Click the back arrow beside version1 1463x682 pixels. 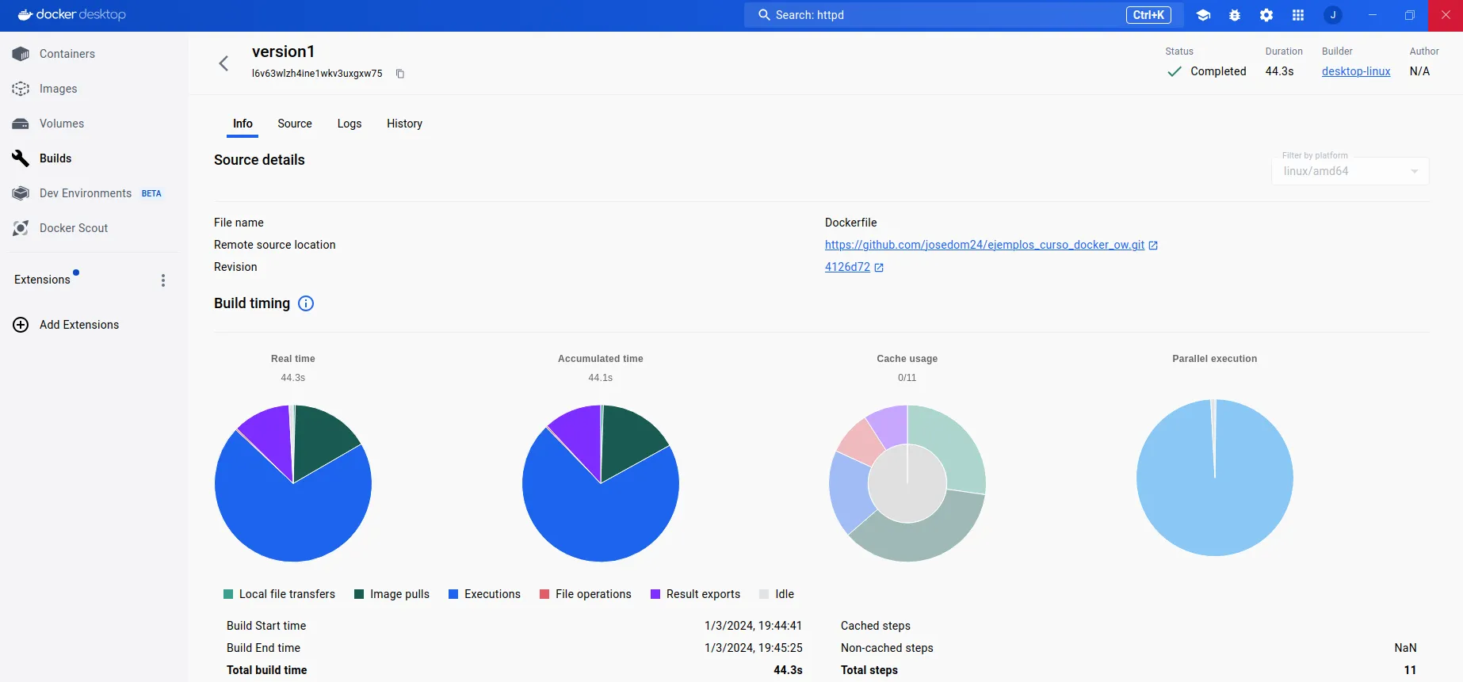tap(223, 63)
